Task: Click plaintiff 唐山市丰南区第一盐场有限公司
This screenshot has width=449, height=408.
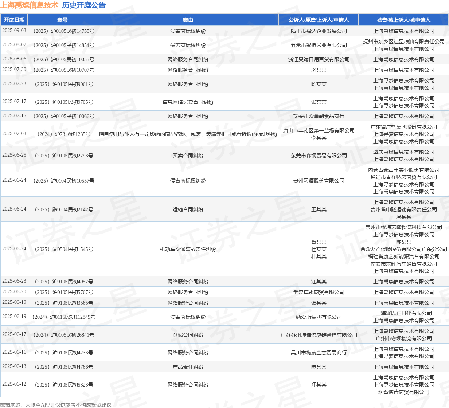Action: point(319,130)
